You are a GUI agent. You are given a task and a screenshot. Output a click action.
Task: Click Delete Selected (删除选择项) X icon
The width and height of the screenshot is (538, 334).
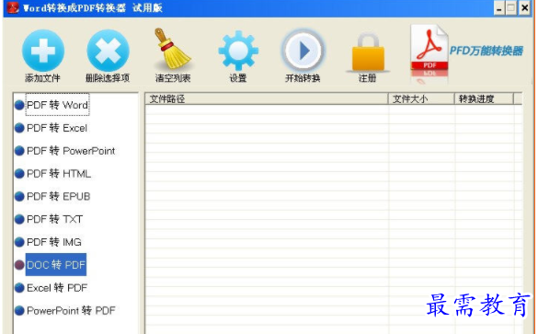pyautogui.click(x=108, y=51)
